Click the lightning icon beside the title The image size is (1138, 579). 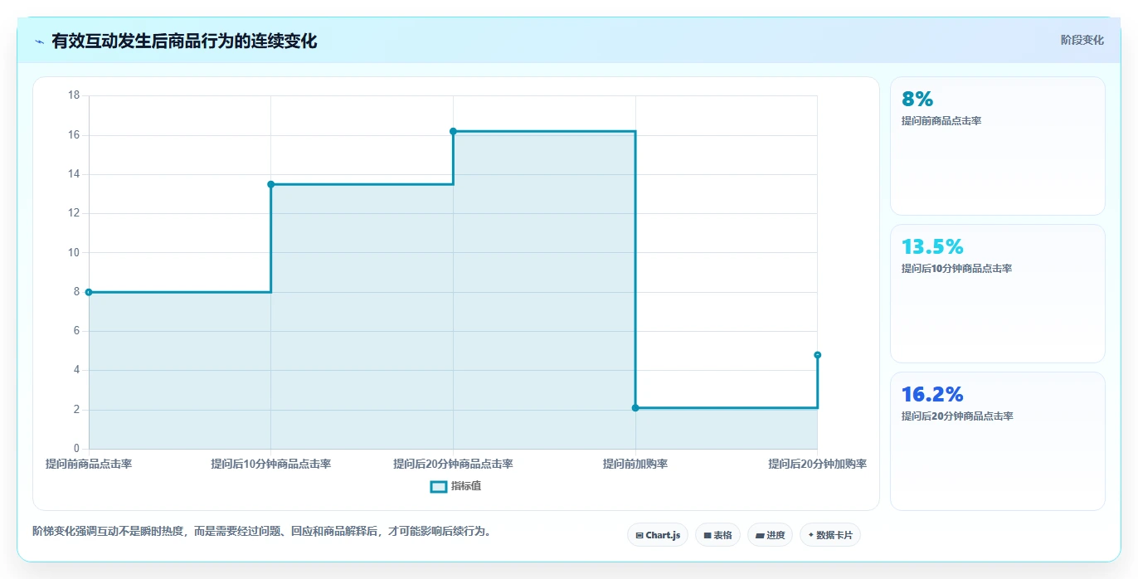click(39, 41)
